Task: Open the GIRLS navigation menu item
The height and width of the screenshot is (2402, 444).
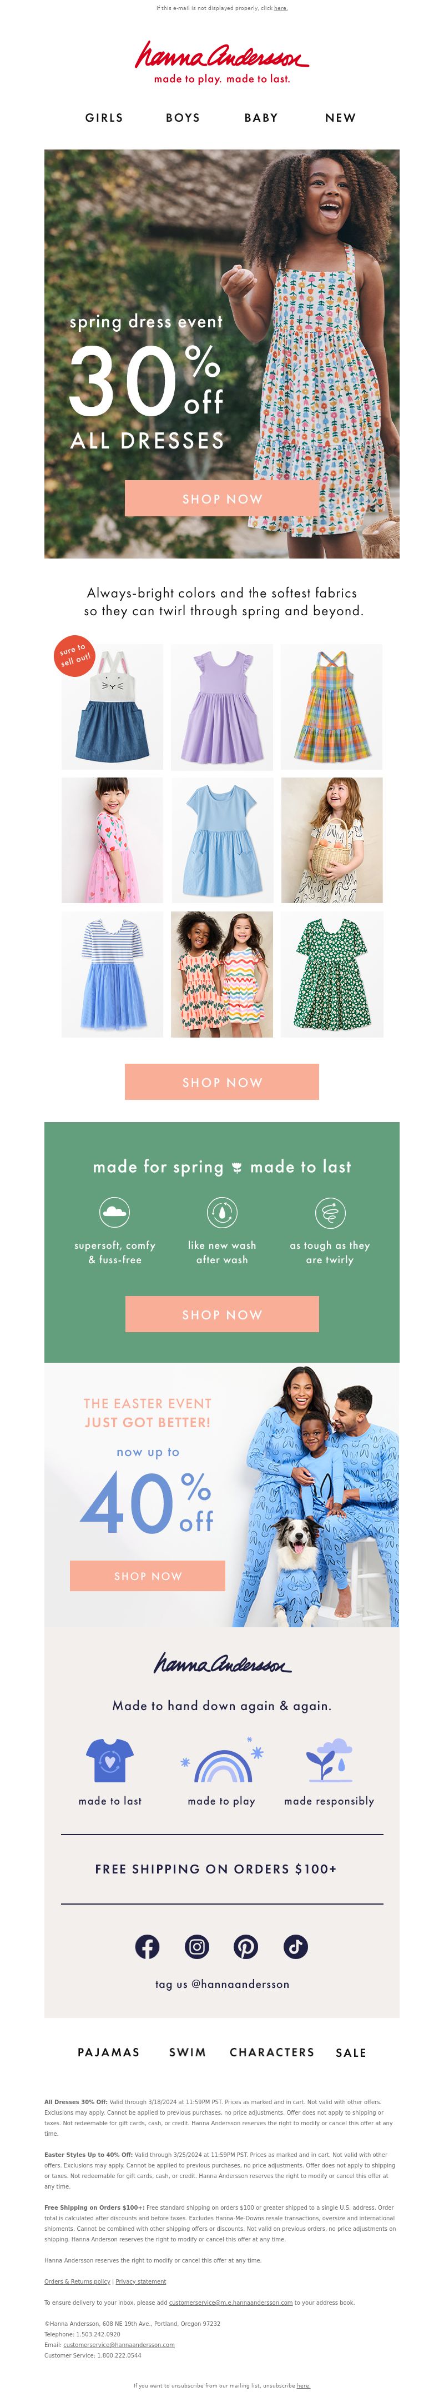Action: [x=104, y=117]
